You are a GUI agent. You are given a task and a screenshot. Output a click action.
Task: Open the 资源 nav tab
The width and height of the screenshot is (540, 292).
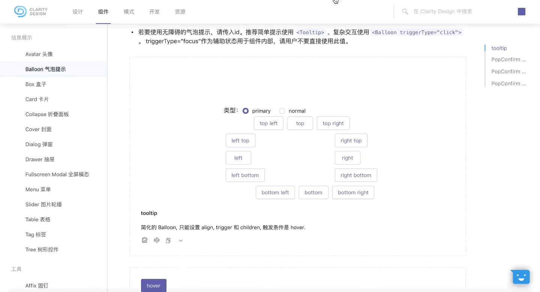click(180, 12)
